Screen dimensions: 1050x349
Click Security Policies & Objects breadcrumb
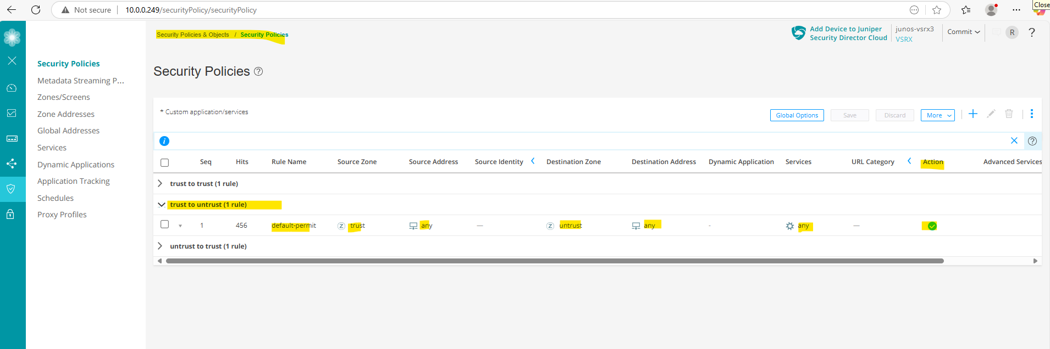point(193,35)
